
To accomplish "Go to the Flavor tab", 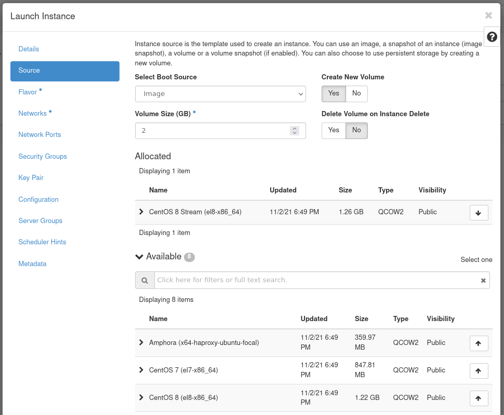I will tap(28, 92).
